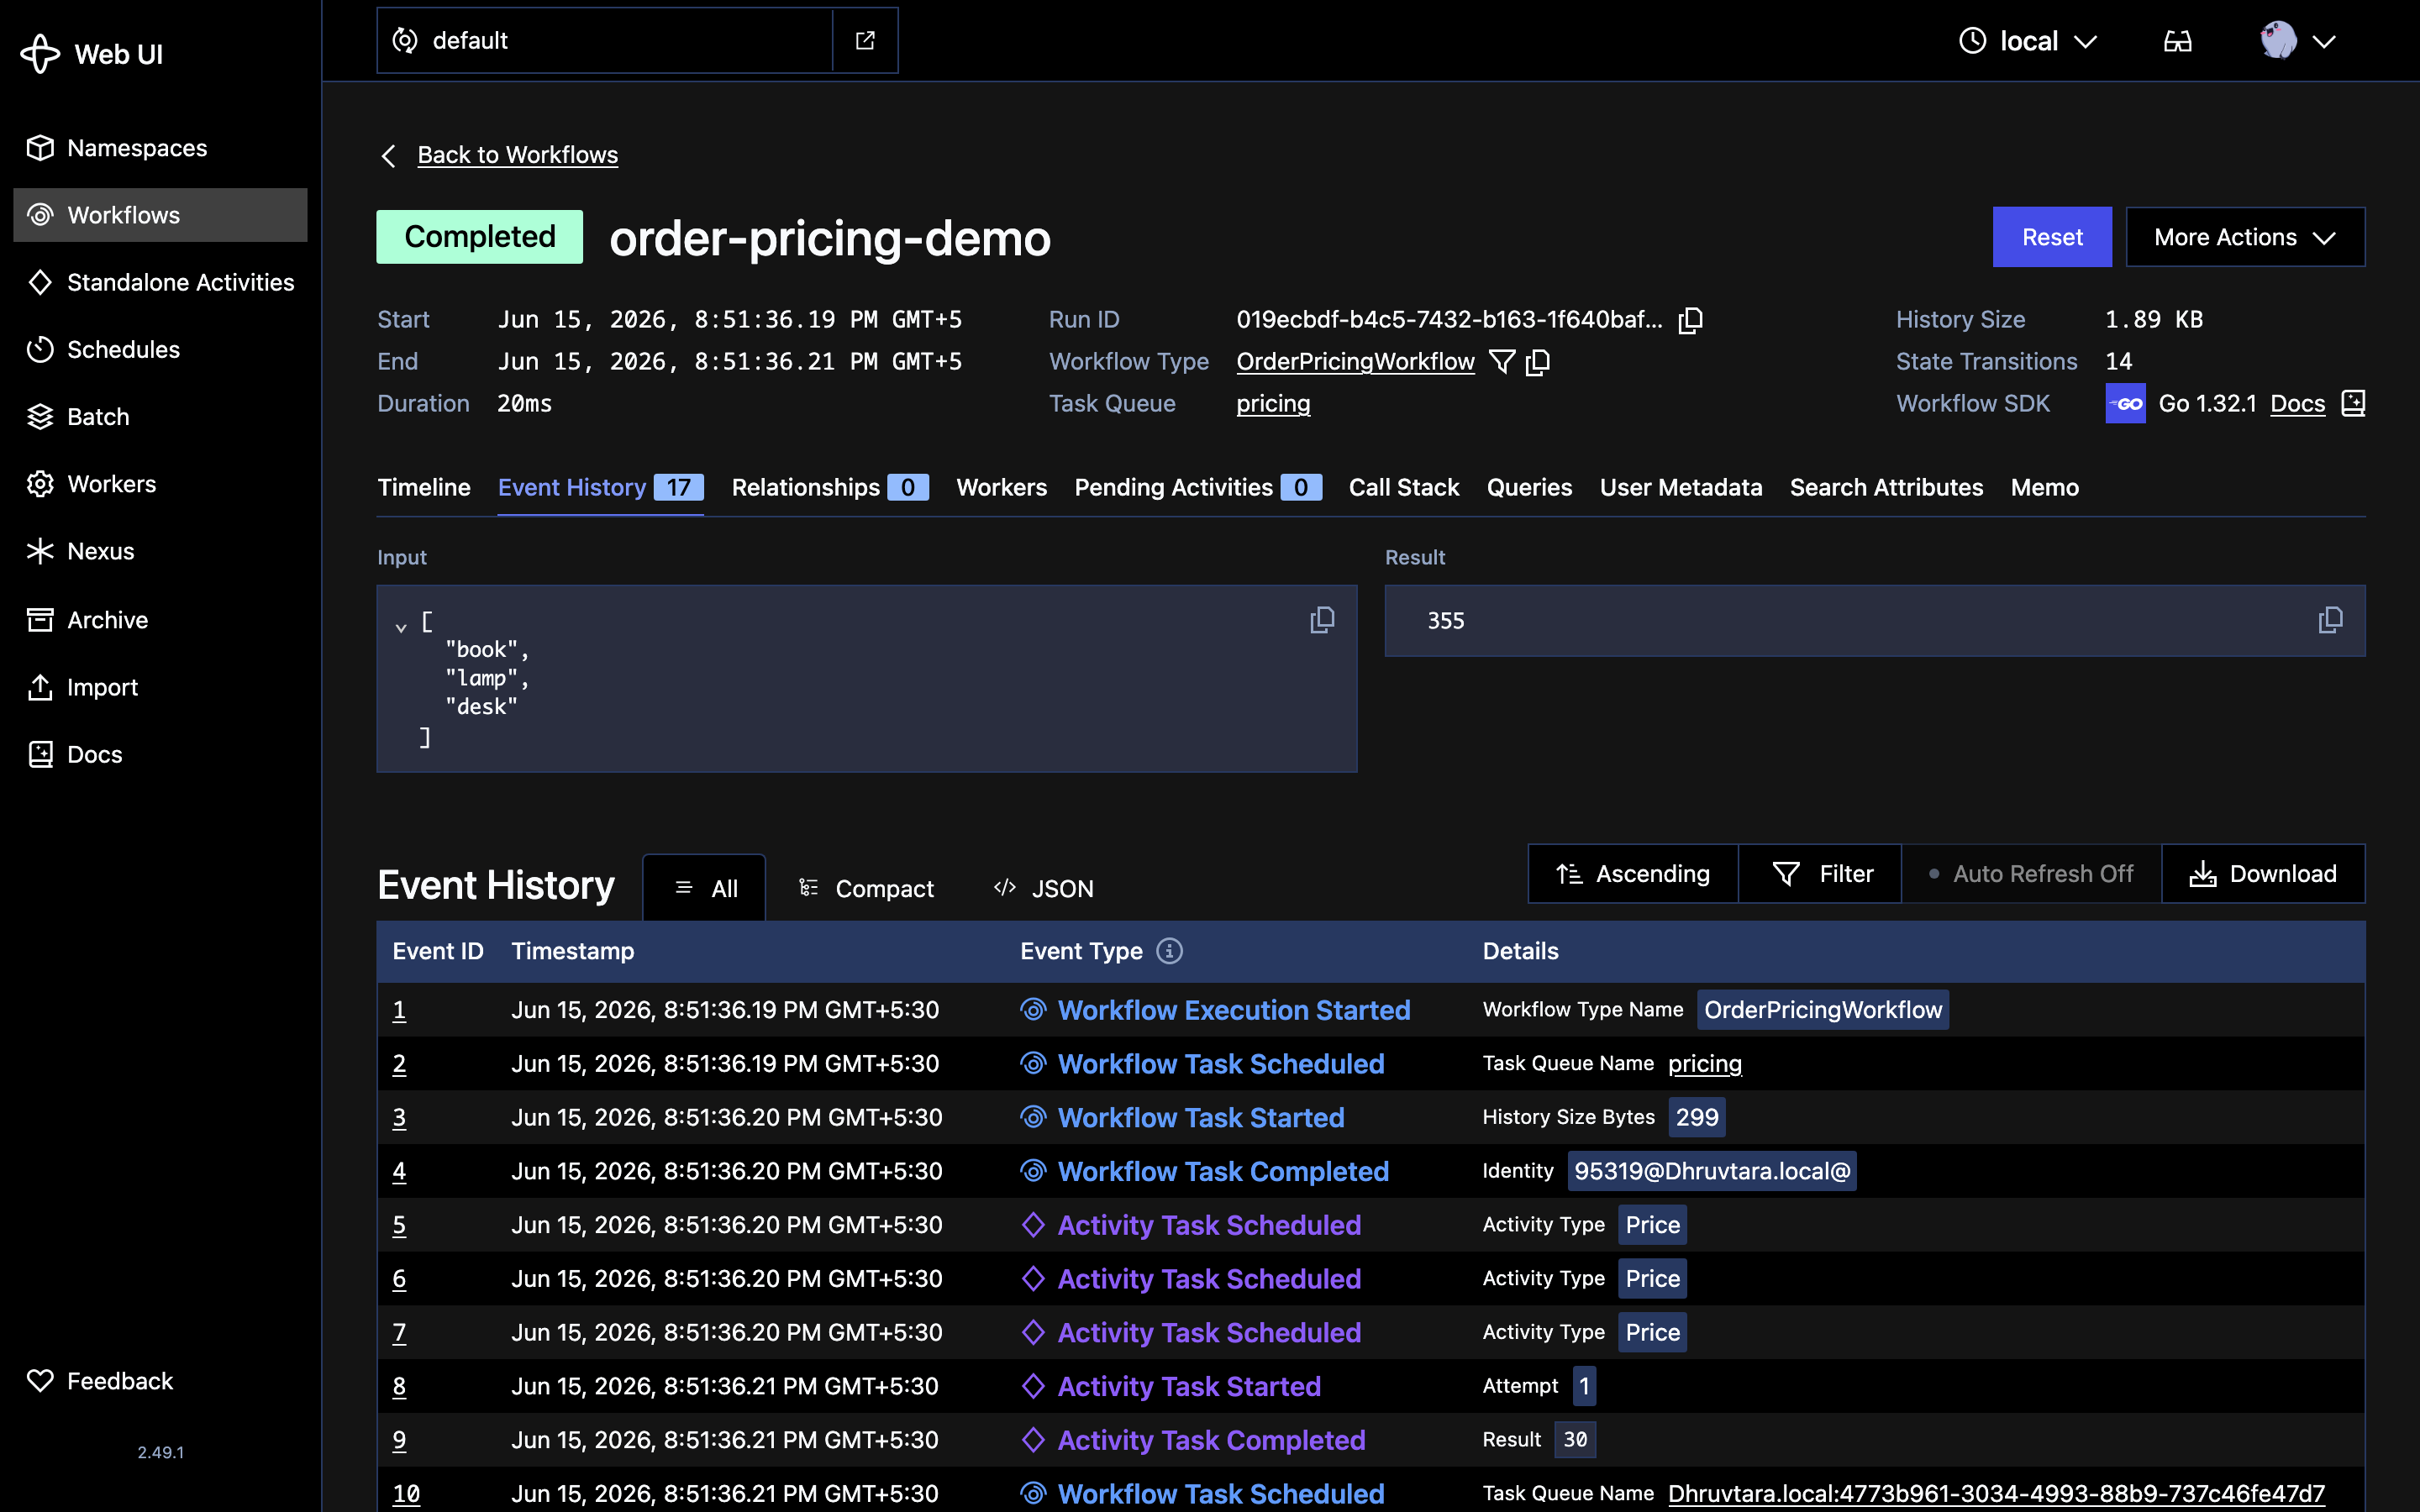The height and width of the screenshot is (1512, 2420).
Task: Click the Workflow Execution Started event
Action: [1234, 1010]
